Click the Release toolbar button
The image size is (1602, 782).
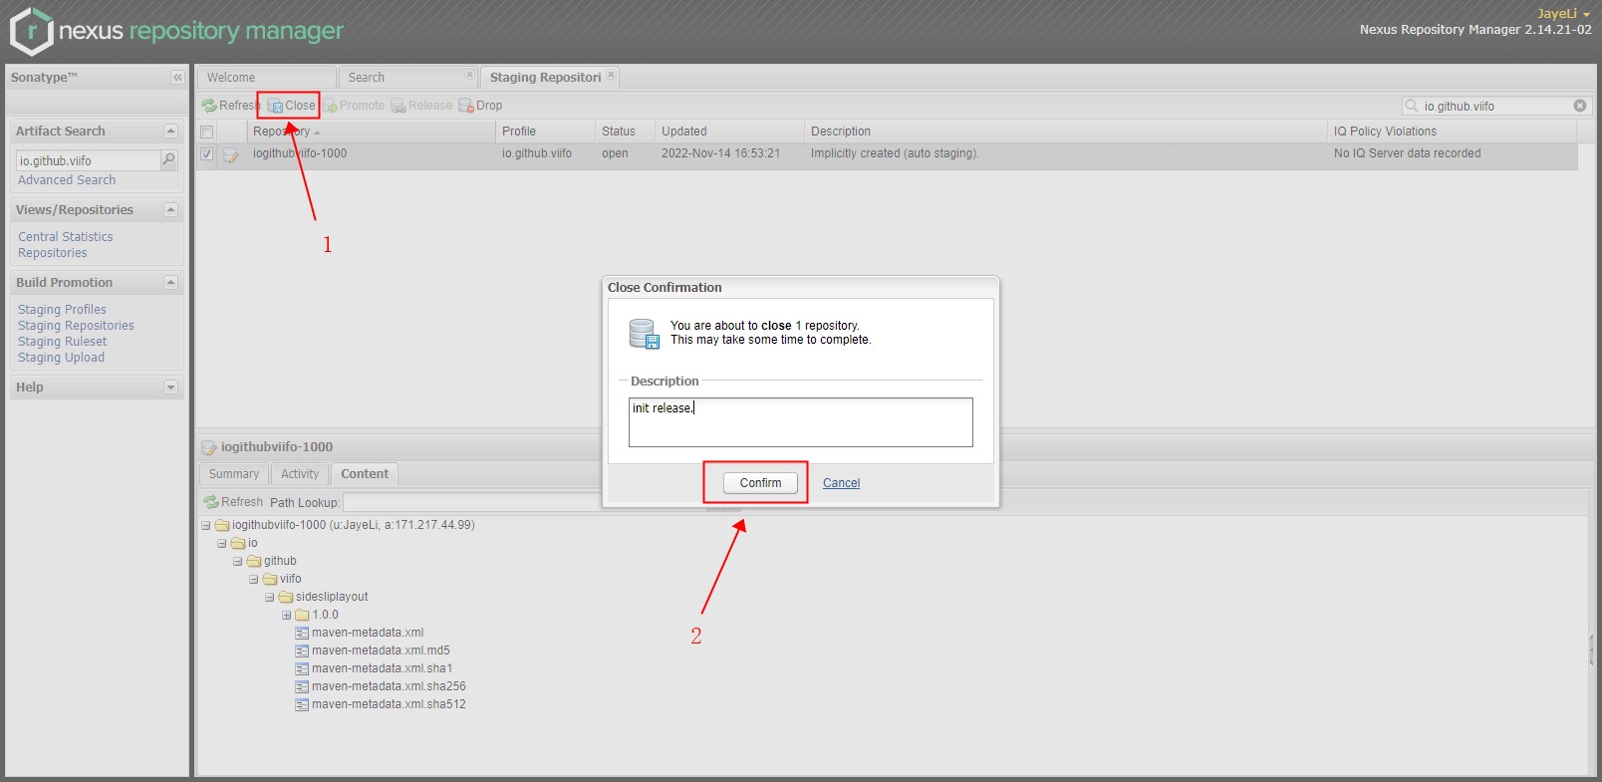[x=421, y=106]
